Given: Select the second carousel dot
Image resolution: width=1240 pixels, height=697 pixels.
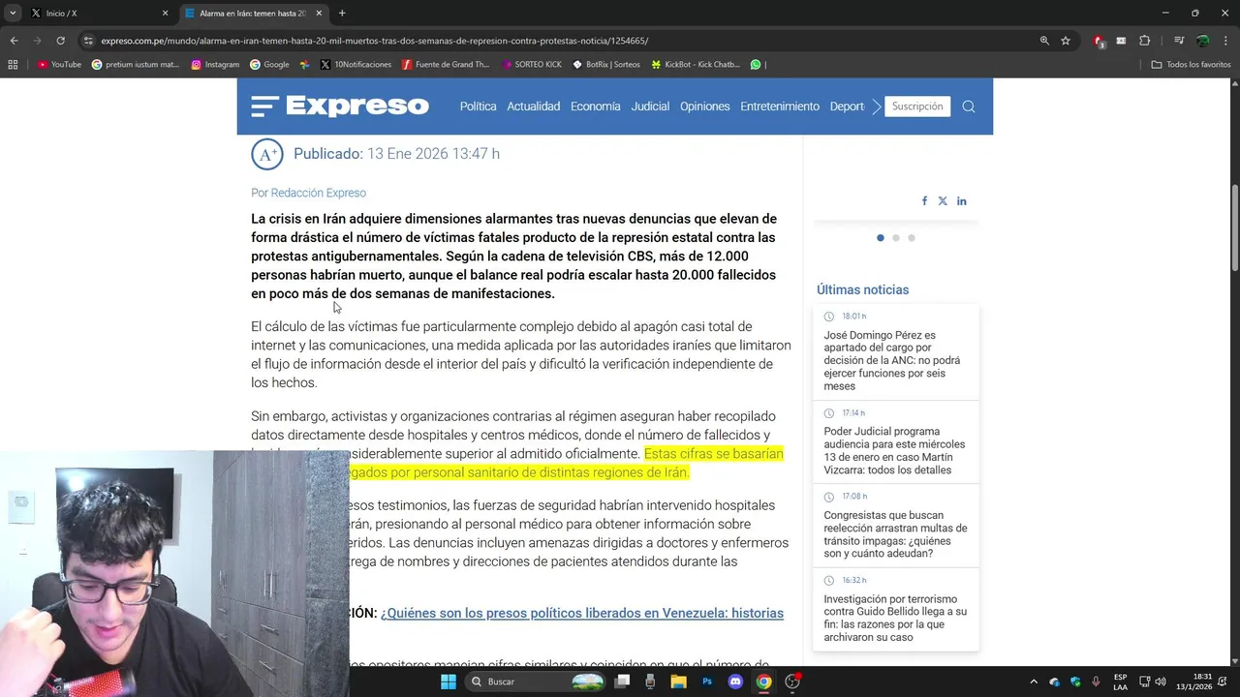Looking at the screenshot, I should pos(896,238).
